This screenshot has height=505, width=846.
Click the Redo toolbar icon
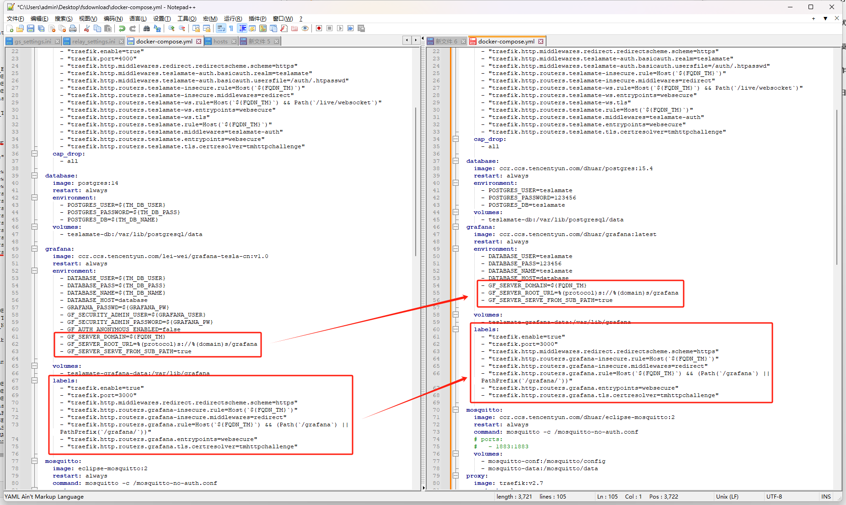[132, 28]
